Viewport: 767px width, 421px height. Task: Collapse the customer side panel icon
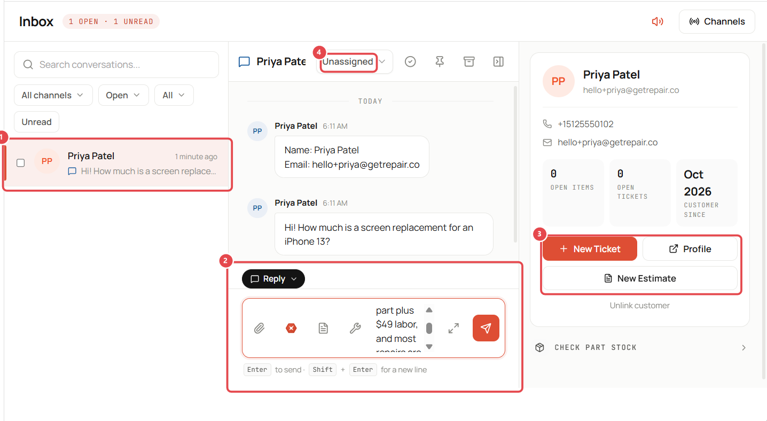[498, 62]
